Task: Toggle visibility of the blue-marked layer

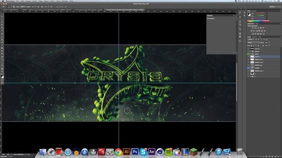Action: tap(249, 68)
